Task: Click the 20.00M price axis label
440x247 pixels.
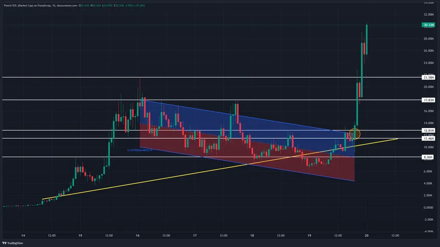Action: pos(428,87)
